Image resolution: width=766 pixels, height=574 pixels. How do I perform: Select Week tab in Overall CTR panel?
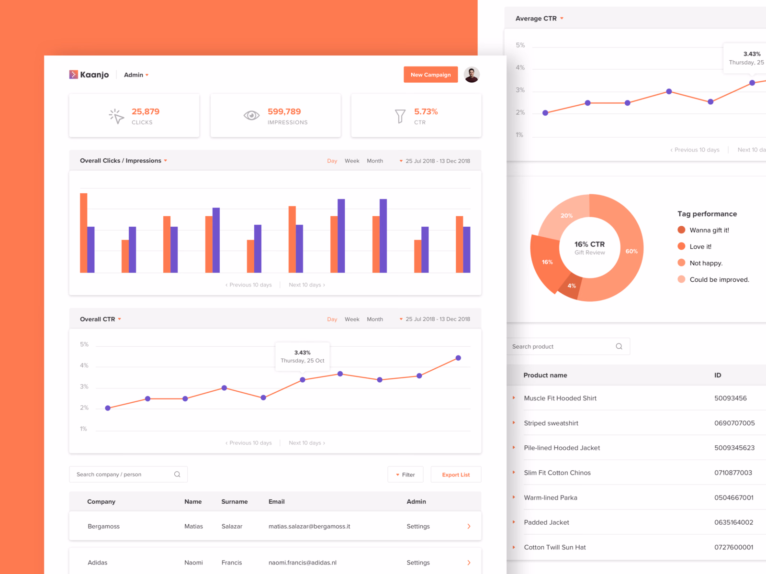(x=352, y=319)
